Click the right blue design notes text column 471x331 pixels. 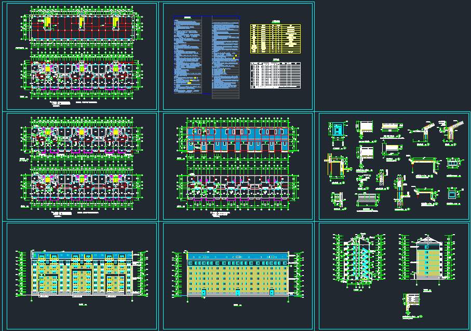[226, 54]
